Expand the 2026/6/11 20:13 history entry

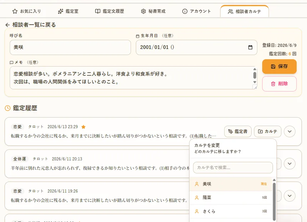click(x=290, y=164)
